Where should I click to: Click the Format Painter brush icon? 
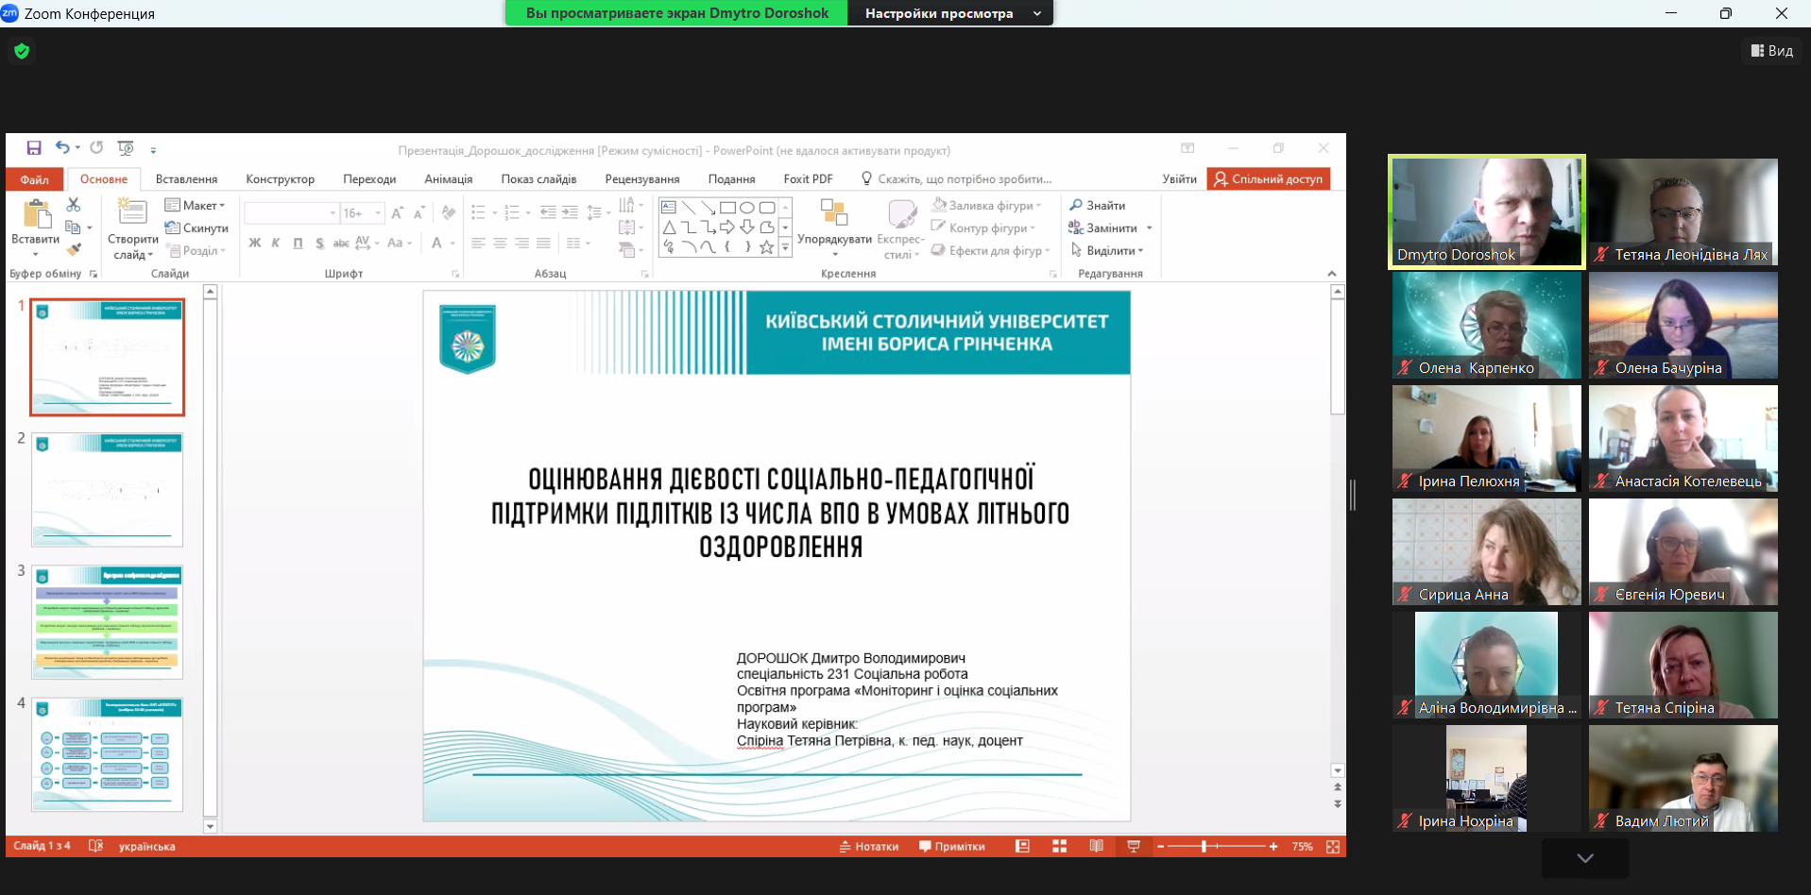pyautogui.click(x=74, y=250)
